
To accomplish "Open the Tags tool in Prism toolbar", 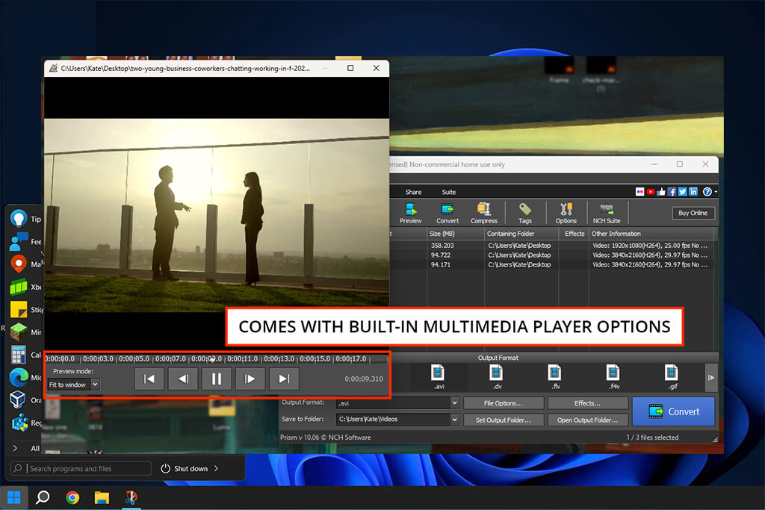I will pyautogui.click(x=525, y=214).
